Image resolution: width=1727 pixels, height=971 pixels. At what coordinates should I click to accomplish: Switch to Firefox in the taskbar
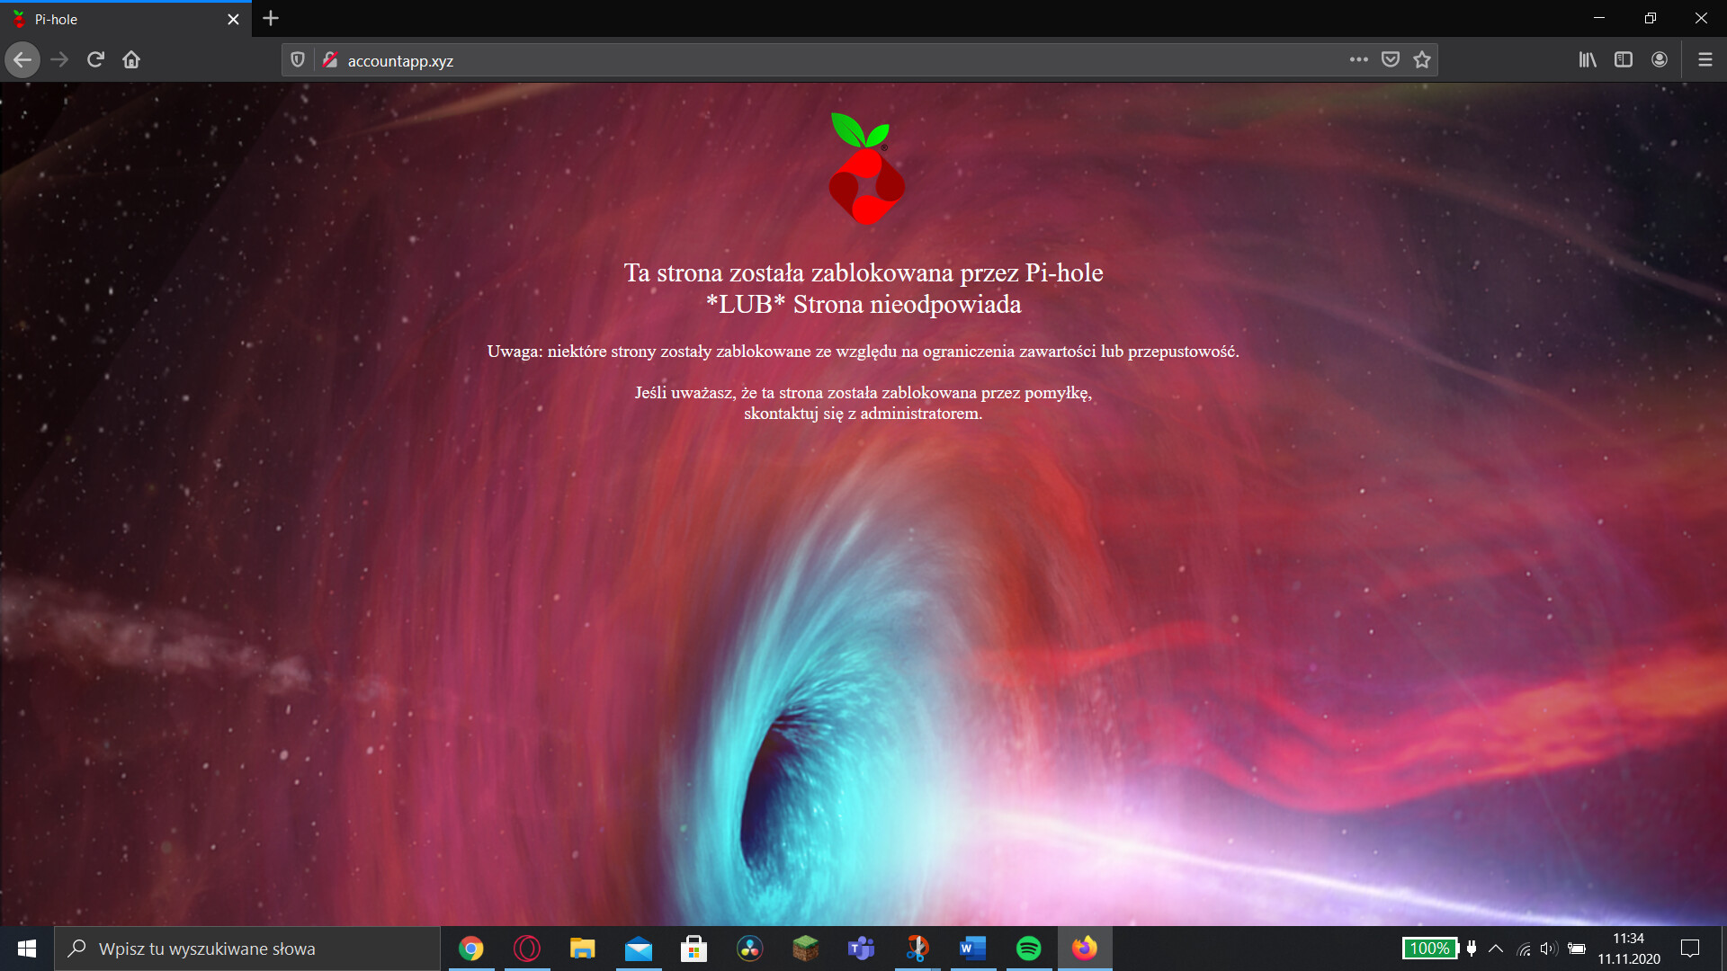coord(1085,949)
